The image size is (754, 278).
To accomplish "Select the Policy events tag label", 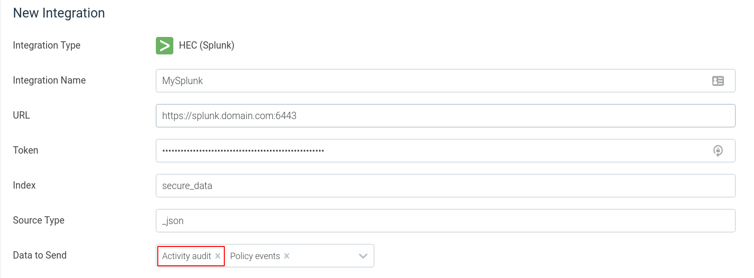I will pos(255,256).
